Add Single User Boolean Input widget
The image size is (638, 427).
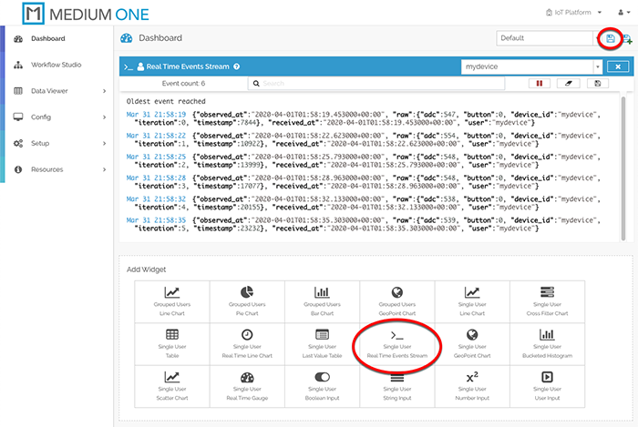[322, 387]
